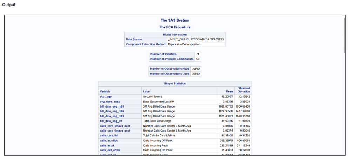This screenshot has width=350, height=163.
Task: Click 'Total Calls to Care Lifetime' label
Action: point(159,136)
